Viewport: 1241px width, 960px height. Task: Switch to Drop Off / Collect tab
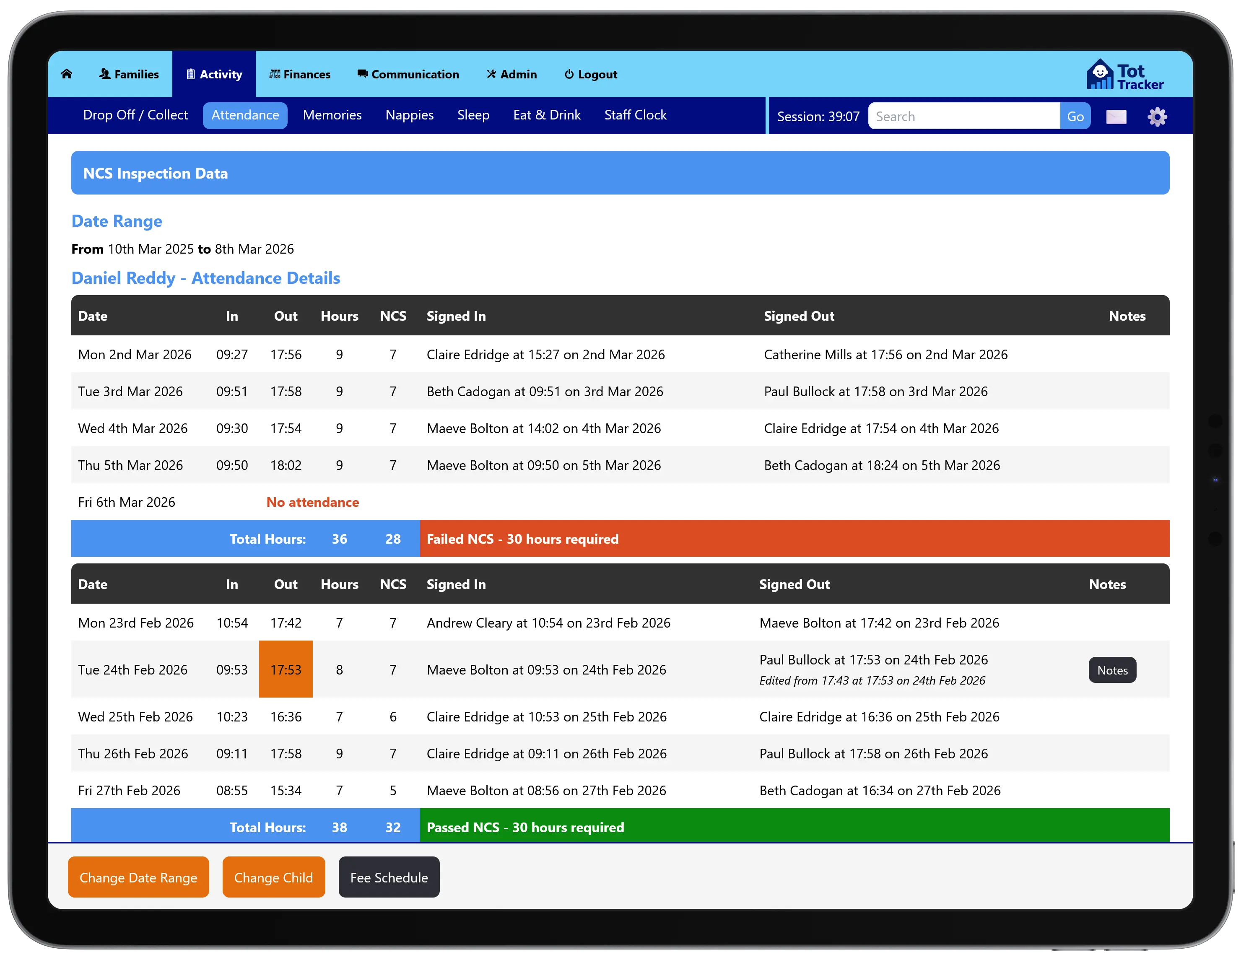(x=135, y=115)
